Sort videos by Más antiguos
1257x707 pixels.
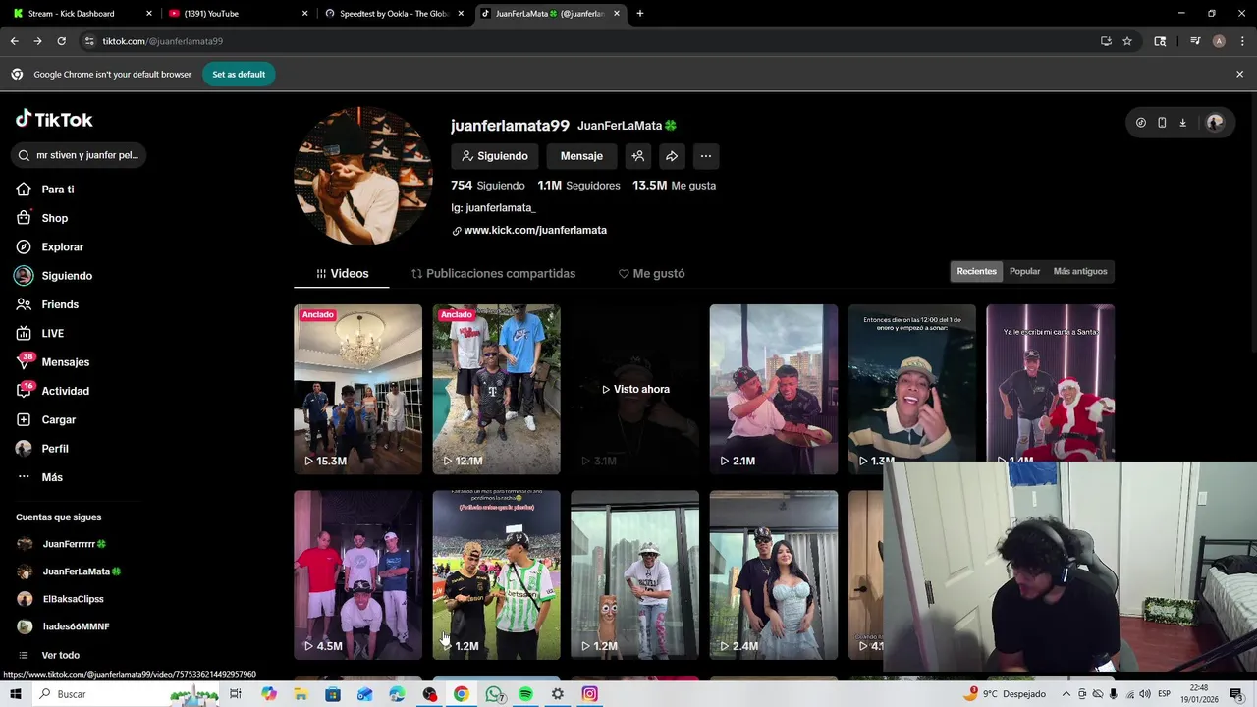1080,271
